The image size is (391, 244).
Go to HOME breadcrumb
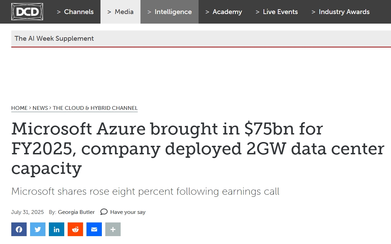[19, 108]
